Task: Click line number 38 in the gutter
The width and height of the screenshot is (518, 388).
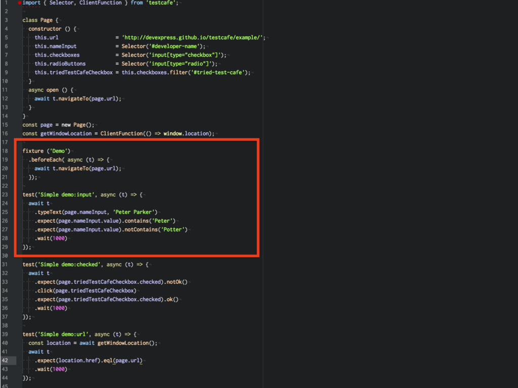Action: 5,326
